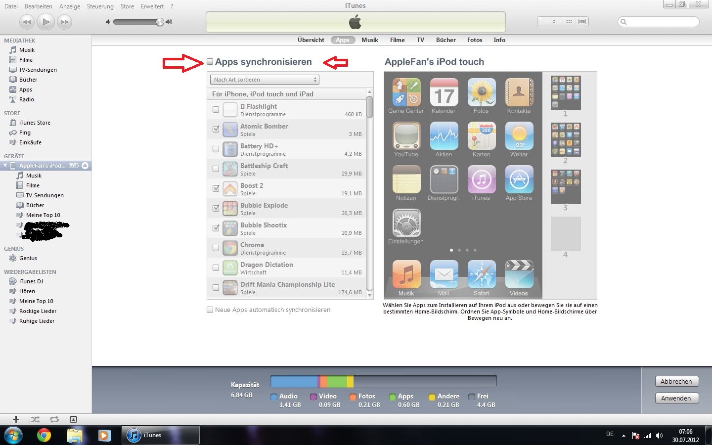Uncheck the Atomic Bomber checkbox
This screenshot has width=712, height=445.
click(216, 129)
